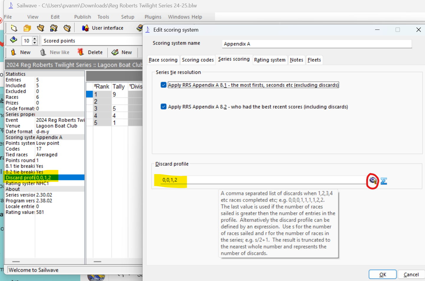Image resolution: width=425 pixels, height=281 pixels.
Task: Click the Discard profile field showing 0,0,1,2
Action: 263,180
